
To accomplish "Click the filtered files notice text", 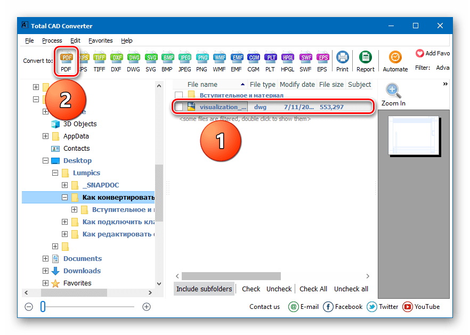I will 245,119.
